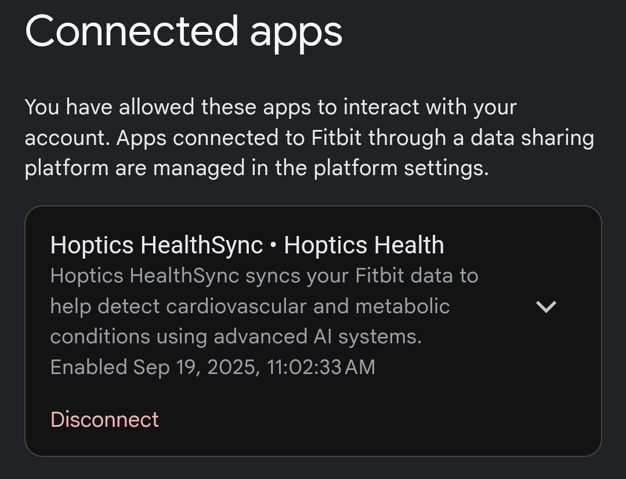Select the Hoptics HealthSync • Hoptics Health title

point(248,245)
